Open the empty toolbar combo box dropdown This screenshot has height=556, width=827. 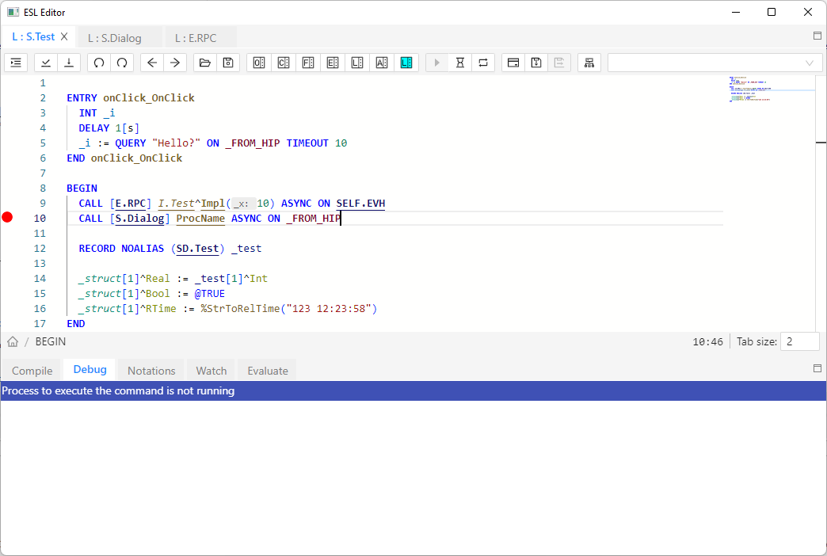[x=809, y=63]
